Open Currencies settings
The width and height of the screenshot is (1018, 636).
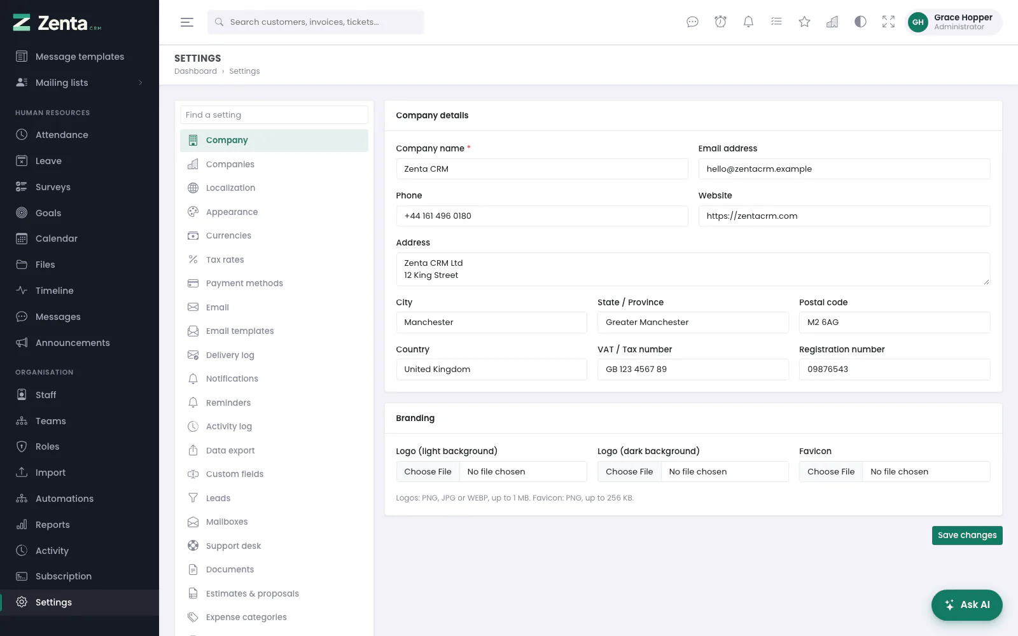point(274,236)
